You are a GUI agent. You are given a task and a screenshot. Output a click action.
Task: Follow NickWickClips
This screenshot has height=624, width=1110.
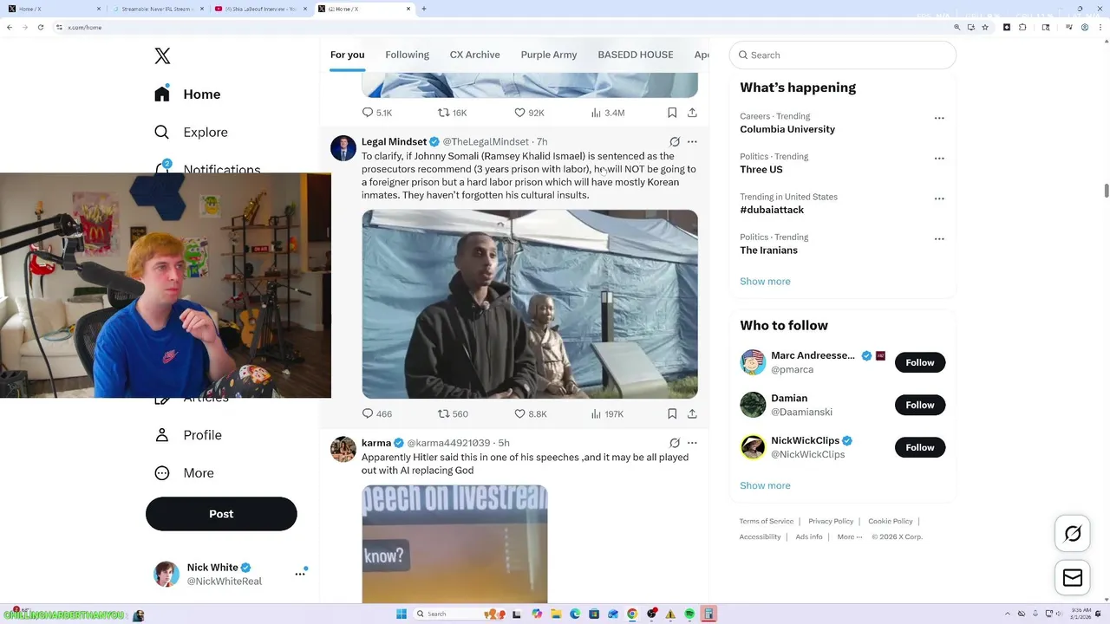[x=919, y=447]
